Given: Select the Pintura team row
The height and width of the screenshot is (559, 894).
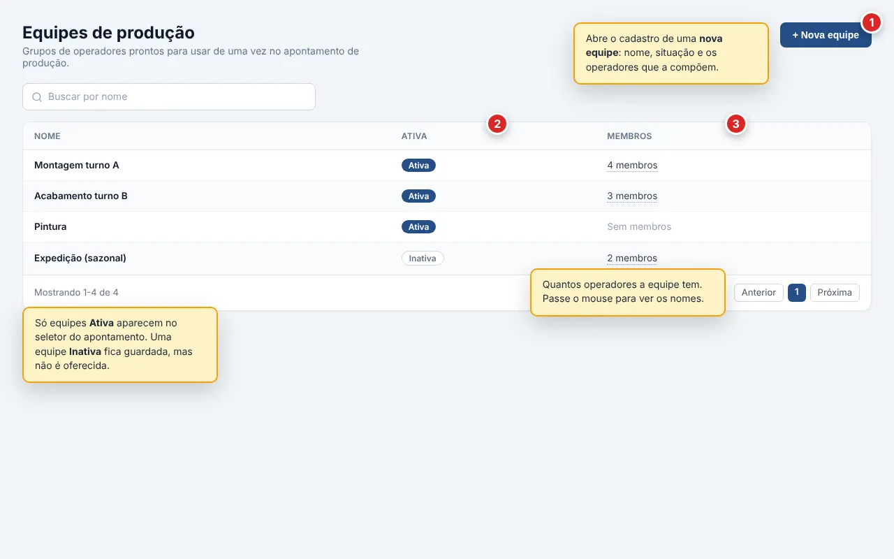Looking at the screenshot, I should click(447, 227).
